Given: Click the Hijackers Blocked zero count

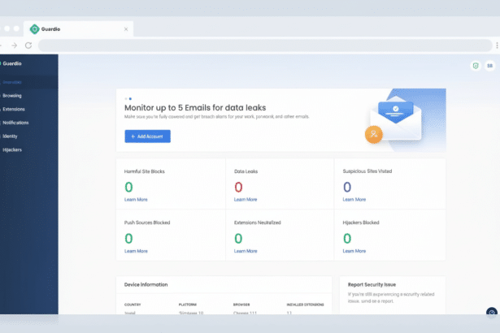Looking at the screenshot, I should pyautogui.click(x=347, y=238).
